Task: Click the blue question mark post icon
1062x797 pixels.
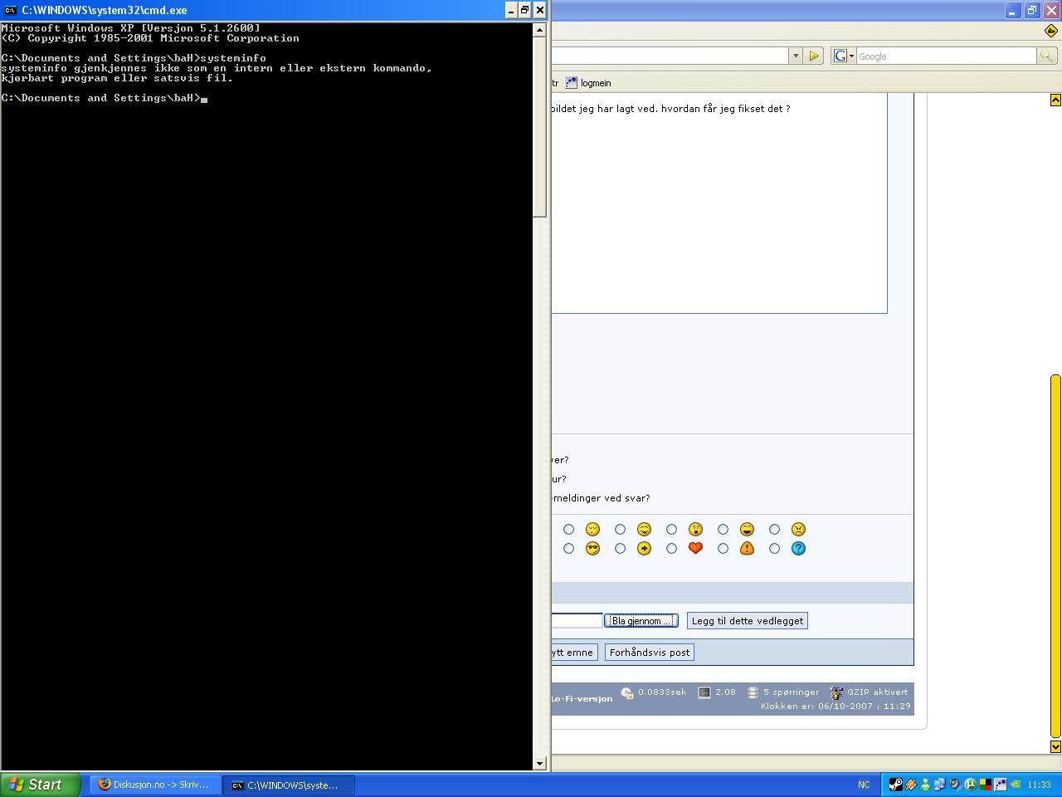Action: coord(798,548)
